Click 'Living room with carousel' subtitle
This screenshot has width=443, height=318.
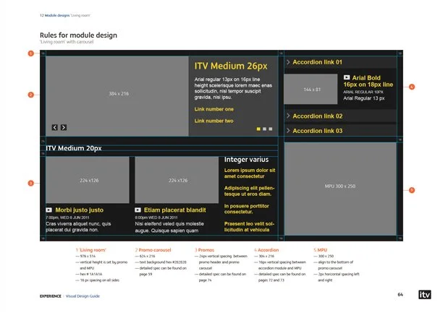pyautogui.click(x=67, y=42)
